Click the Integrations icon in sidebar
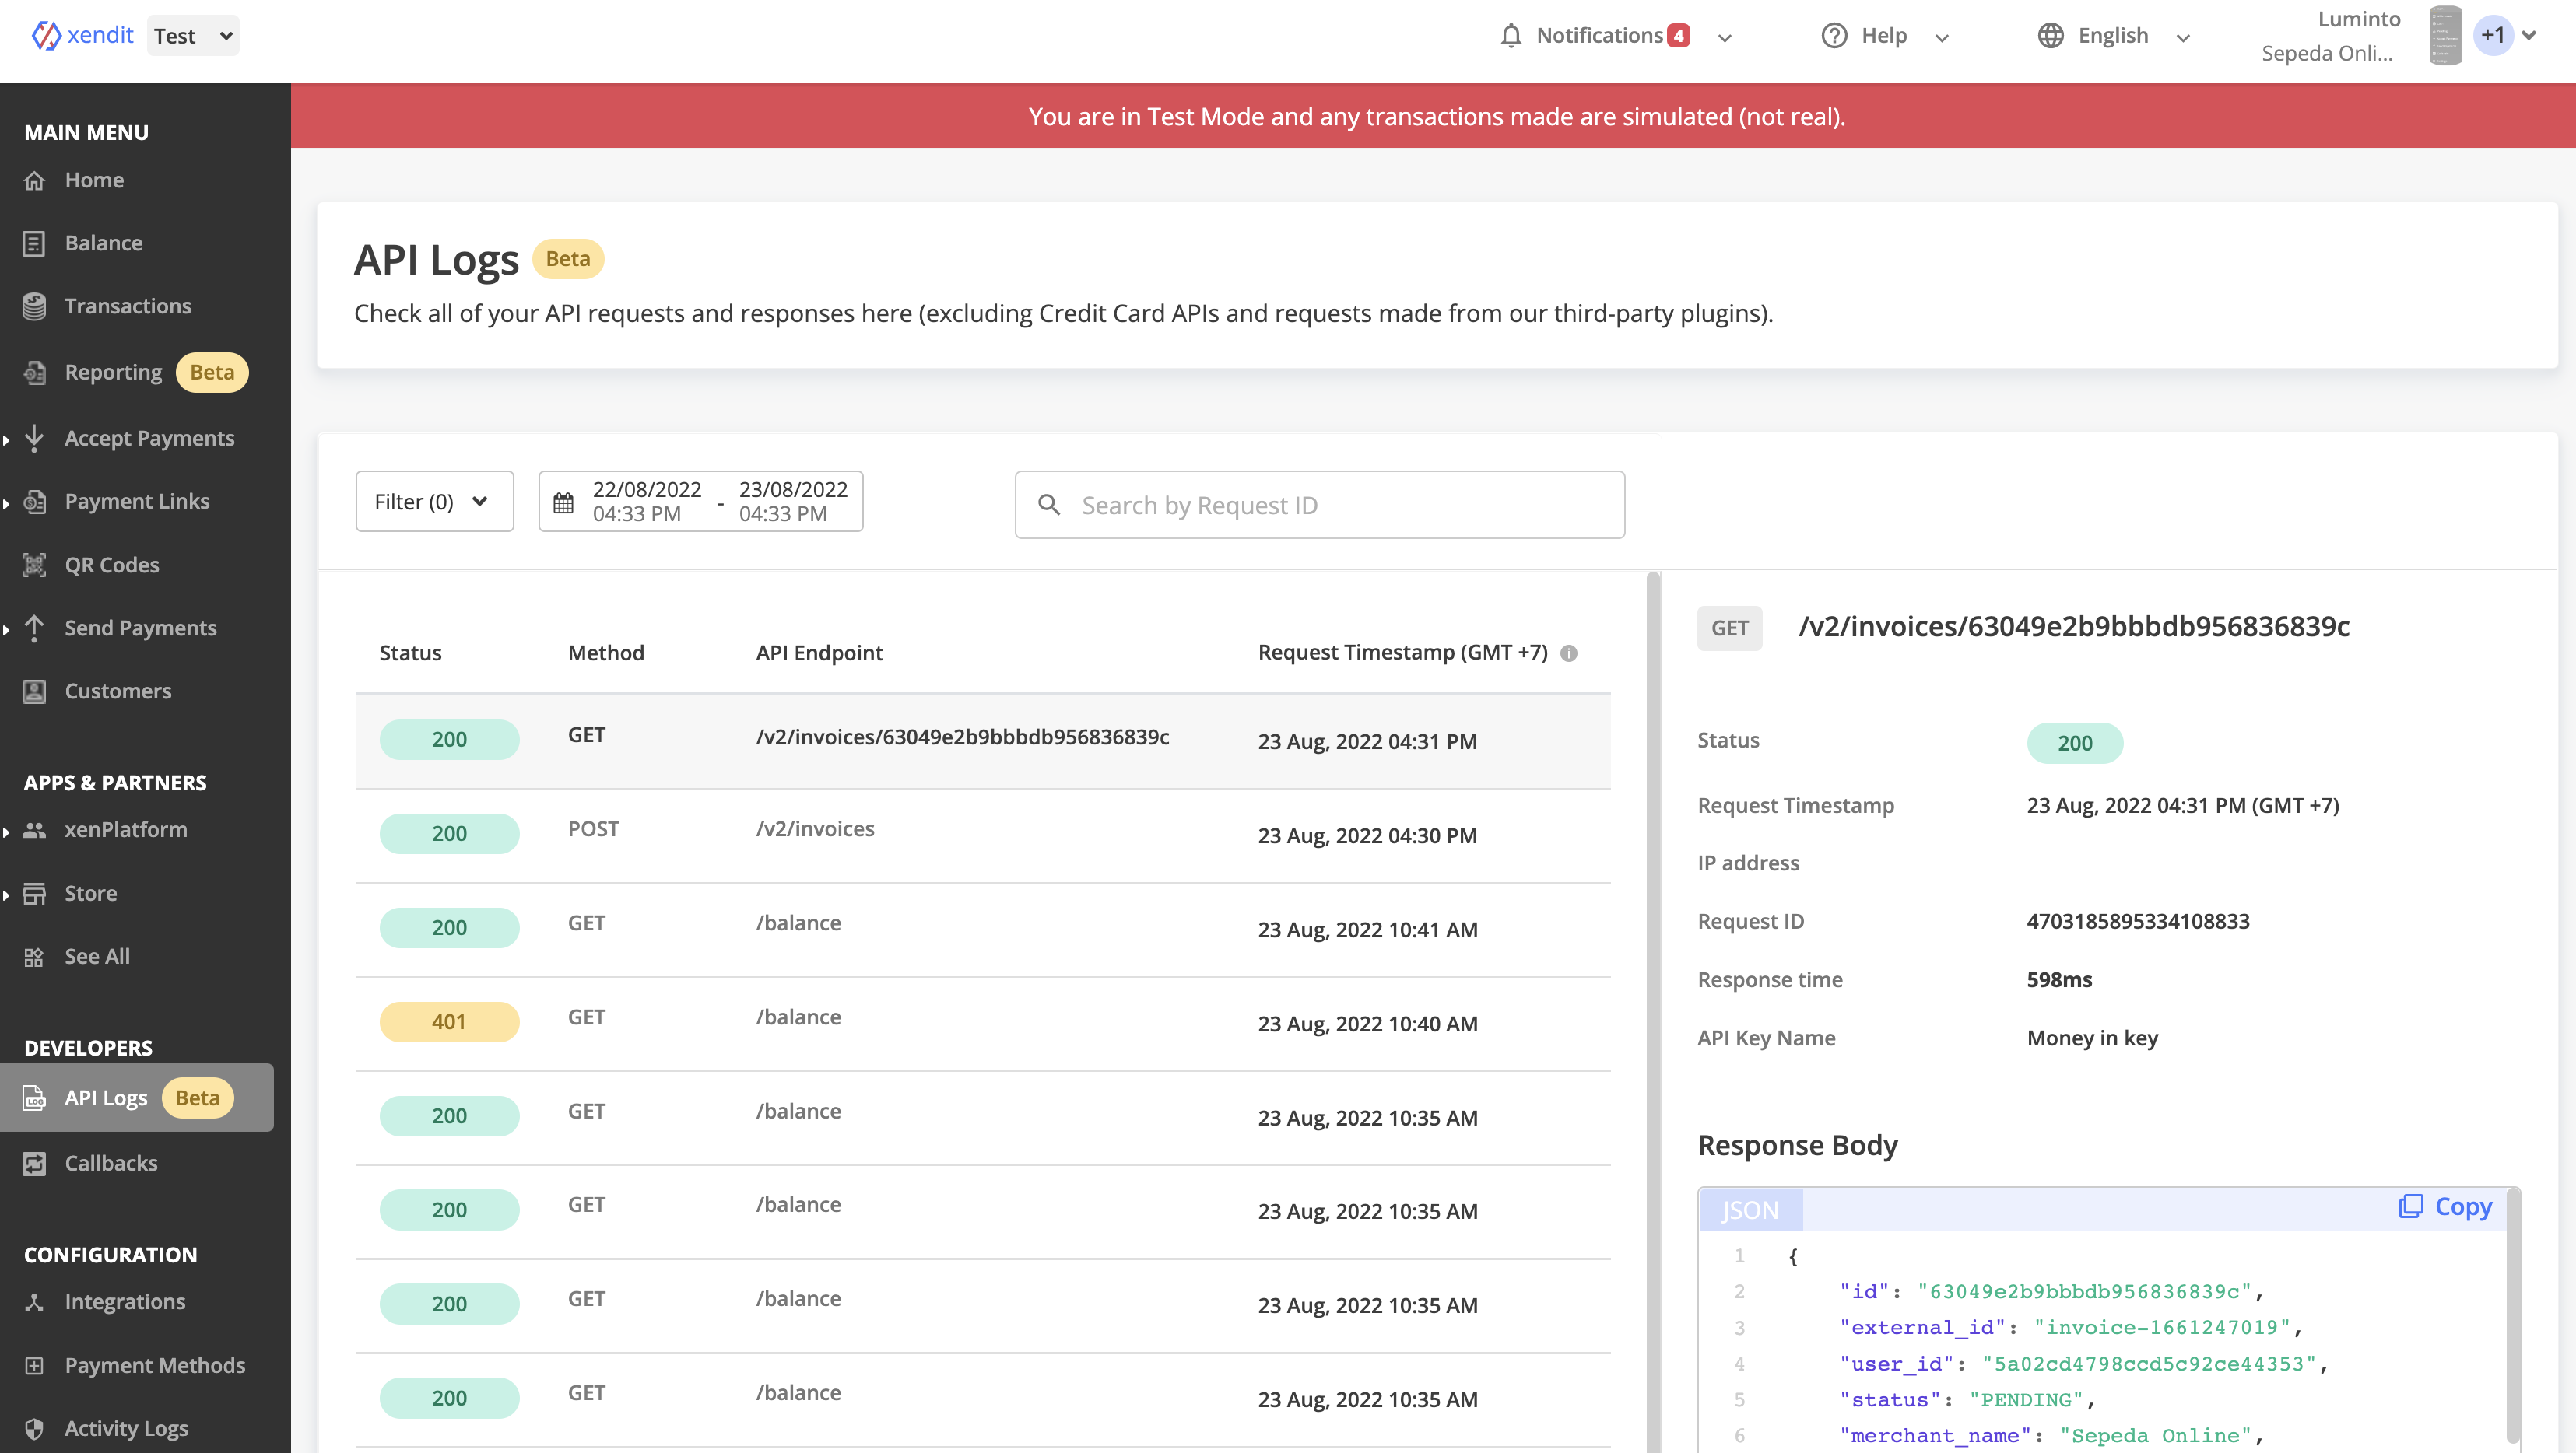The width and height of the screenshot is (2576, 1453). click(34, 1301)
